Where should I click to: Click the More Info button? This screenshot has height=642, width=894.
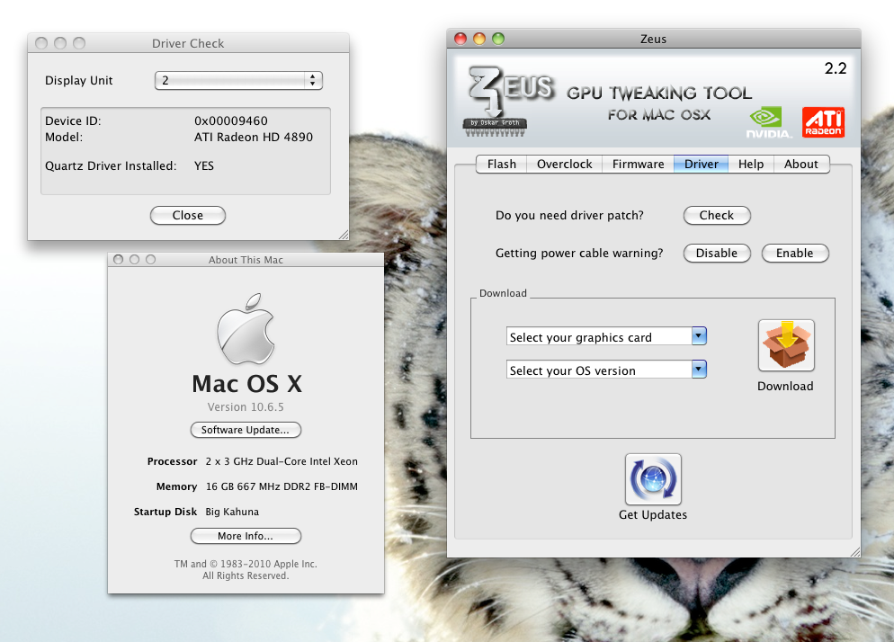click(x=246, y=536)
